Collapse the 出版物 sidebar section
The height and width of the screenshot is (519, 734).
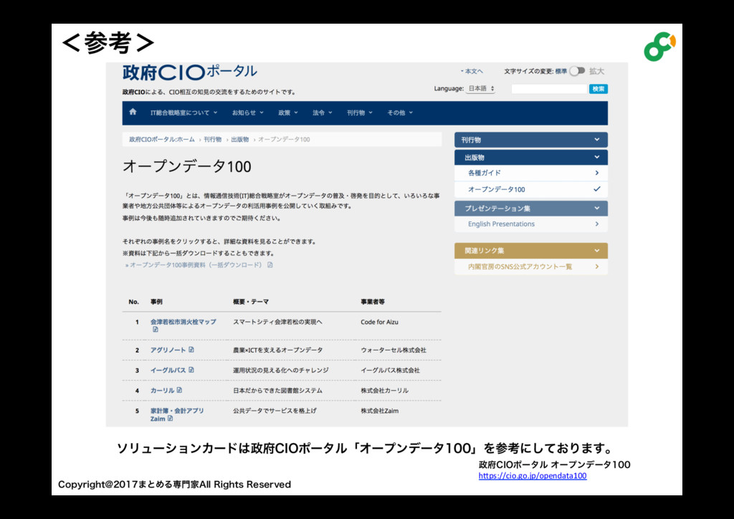pyautogui.click(x=531, y=157)
